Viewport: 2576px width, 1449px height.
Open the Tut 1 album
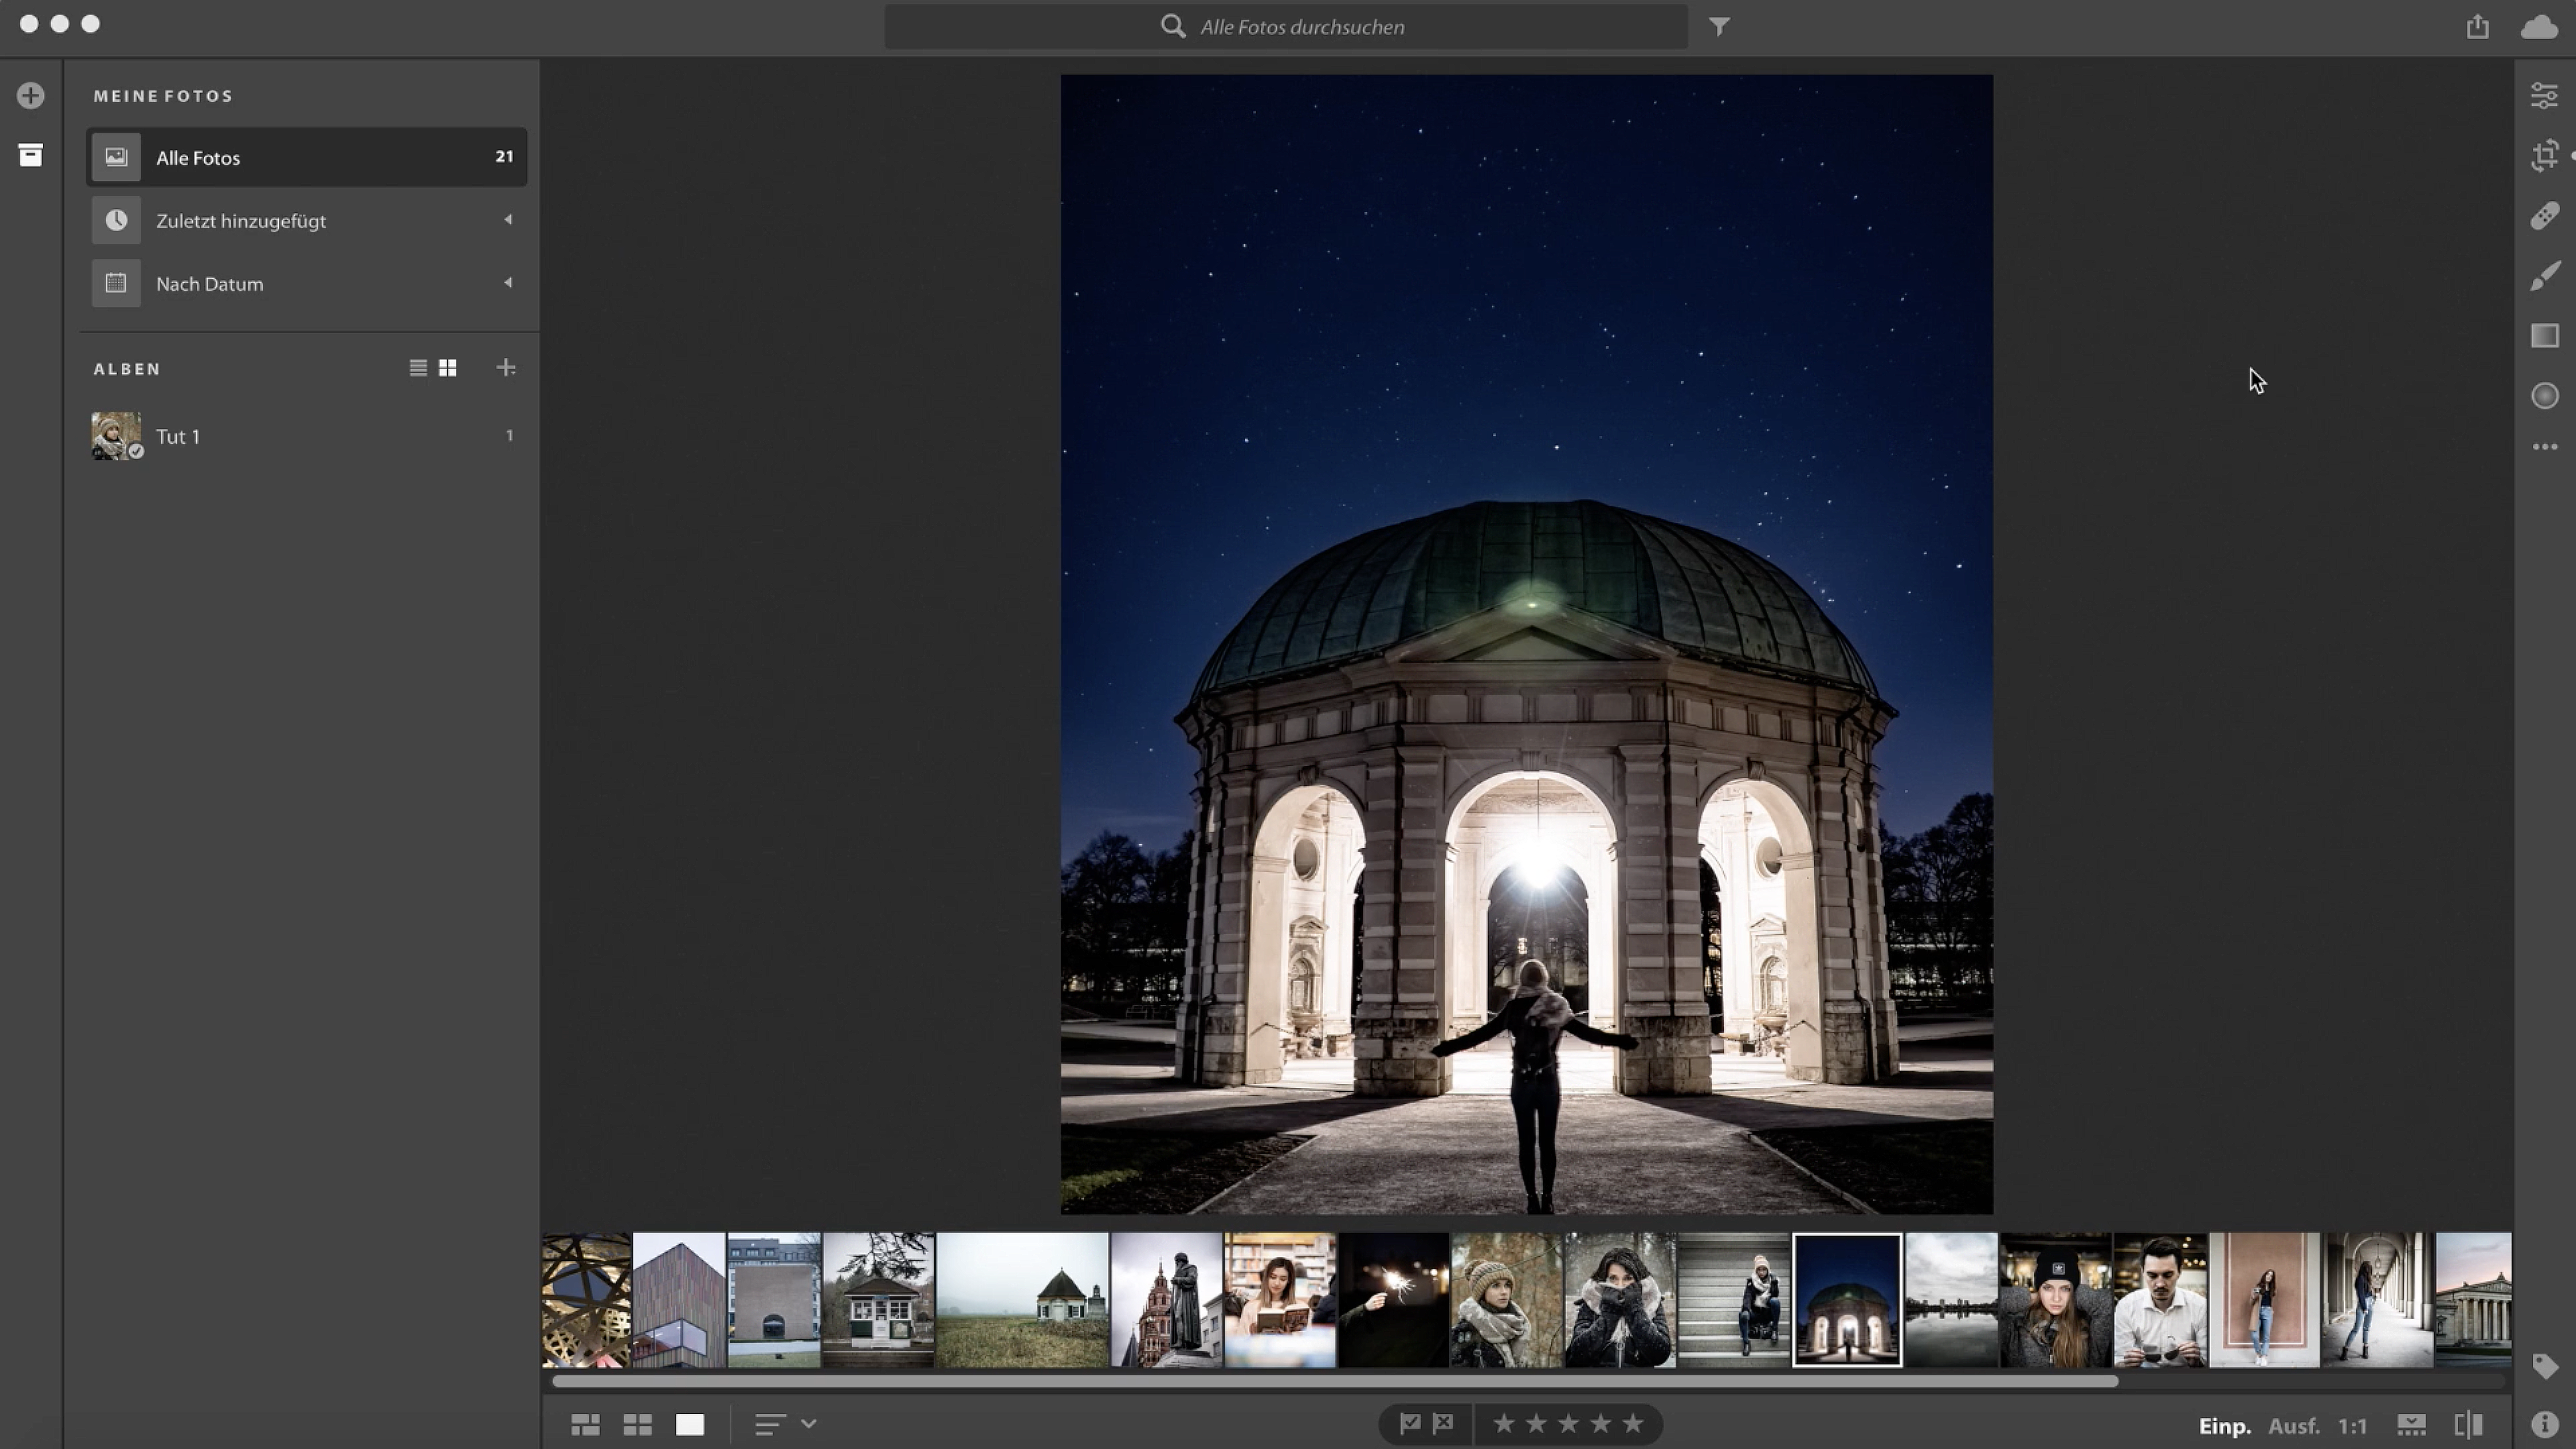(178, 436)
